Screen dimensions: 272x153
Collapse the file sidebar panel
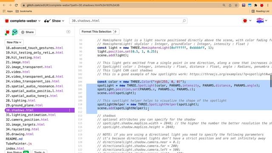tap(68, 32)
